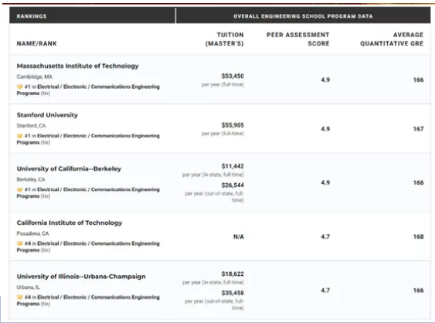Click Illinois's $18,622 in-state tuition
This screenshot has width=435, height=323.
pos(233,274)
